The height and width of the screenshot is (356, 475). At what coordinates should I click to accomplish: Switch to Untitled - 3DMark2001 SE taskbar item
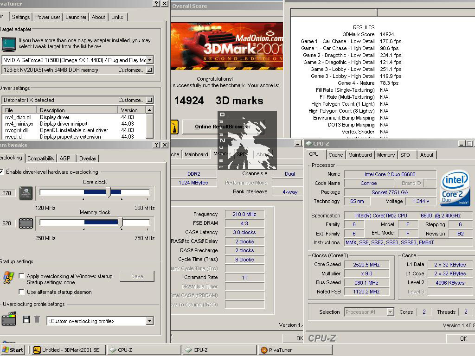coord(69,350)
